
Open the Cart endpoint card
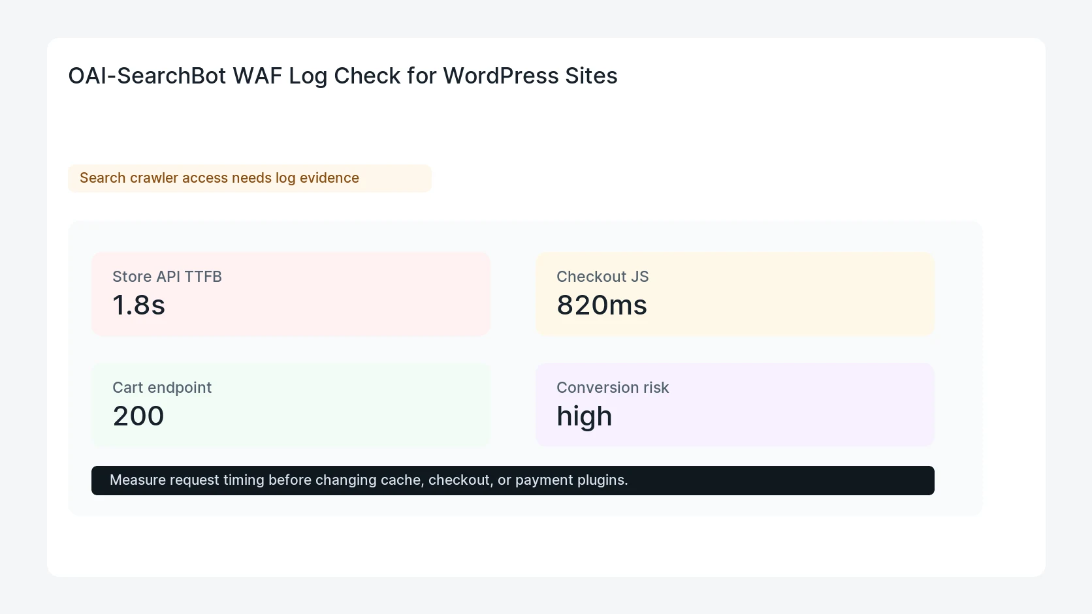[291, 405]
